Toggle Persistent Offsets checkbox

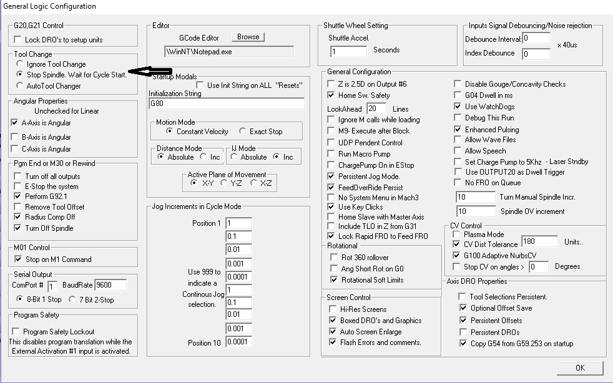(463, 320)
